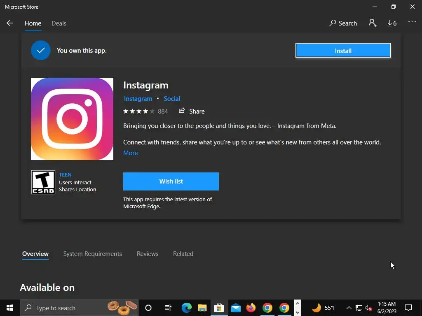Screen dimensions: 422x316
Task: Click the 'Instagram' app title heading
Action: 146,85
